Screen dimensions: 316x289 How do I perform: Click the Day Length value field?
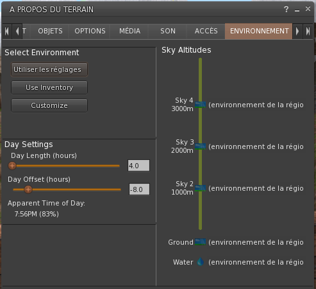[138, 166]
